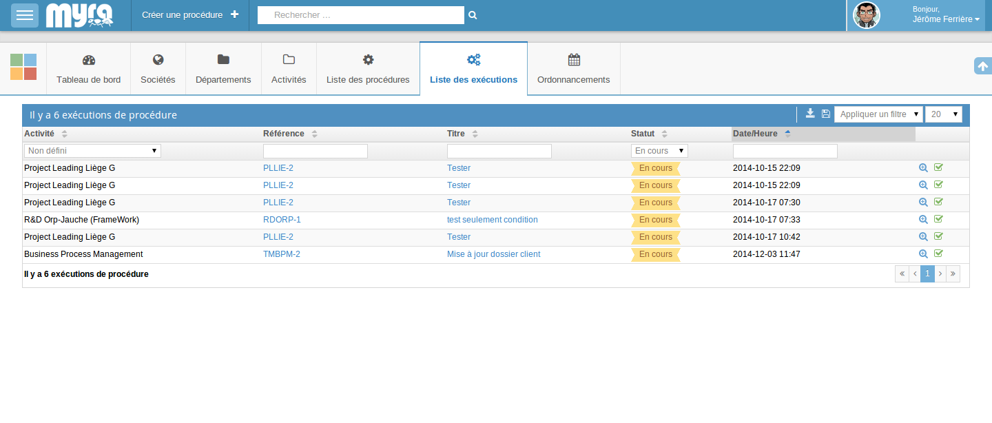The height and width of the screenshot is (423, 992).
Task: Go to next page of results
Action: [x=940, y=274]
